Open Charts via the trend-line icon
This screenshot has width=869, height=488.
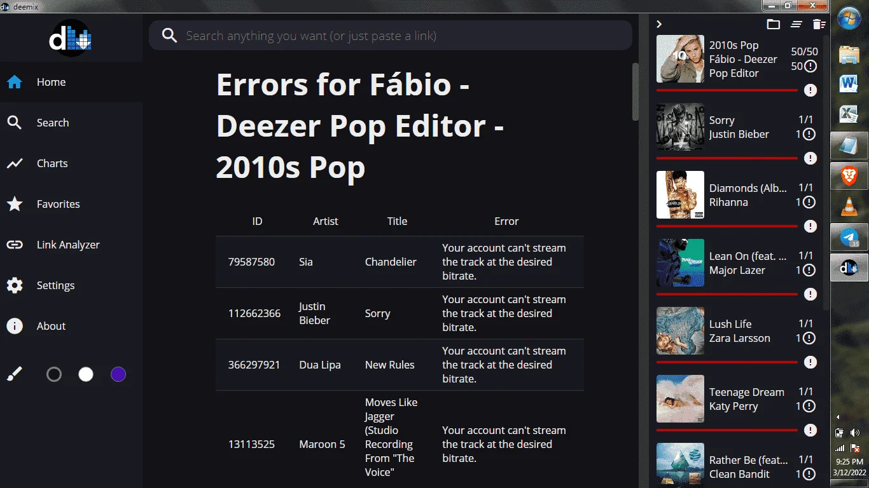[15, 163]
